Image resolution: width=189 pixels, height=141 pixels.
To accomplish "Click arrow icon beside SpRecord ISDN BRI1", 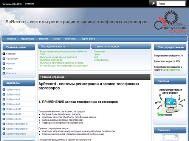I will coord(4,124).
